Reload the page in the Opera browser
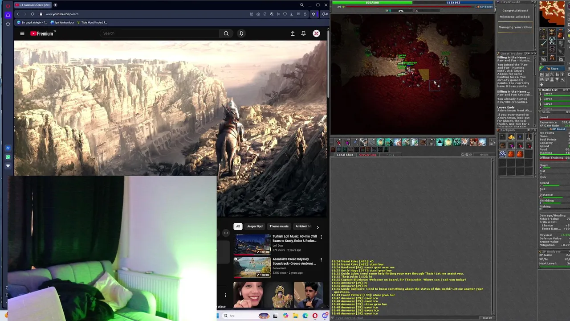 33,14
